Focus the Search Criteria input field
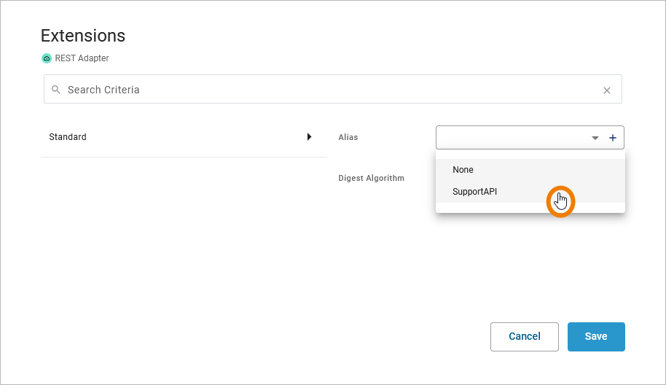666x385 pixels. 328,90
